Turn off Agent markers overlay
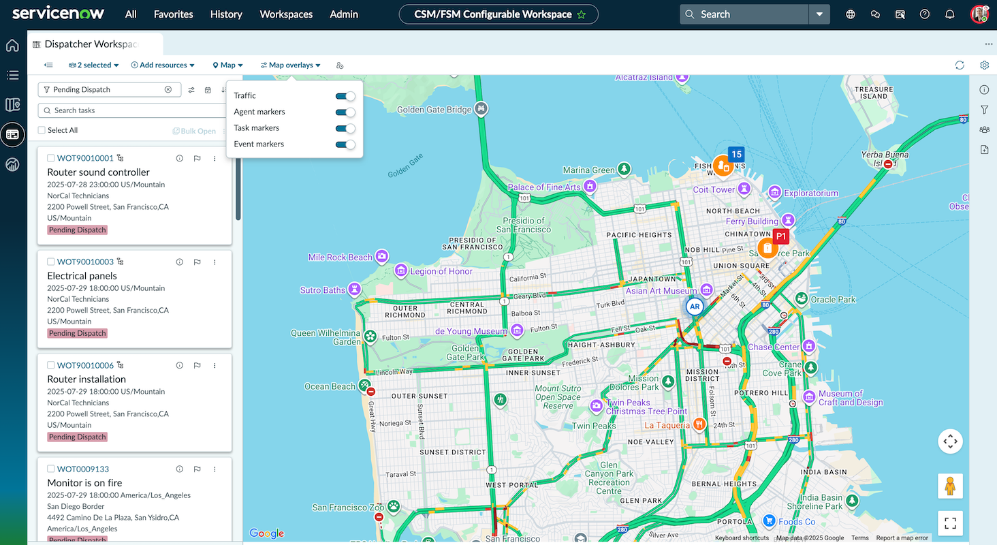 pos(345,112)
